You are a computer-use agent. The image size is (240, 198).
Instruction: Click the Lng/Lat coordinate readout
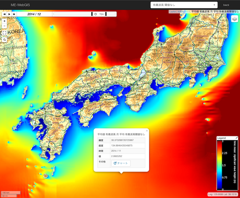click(x=223, y=194)
